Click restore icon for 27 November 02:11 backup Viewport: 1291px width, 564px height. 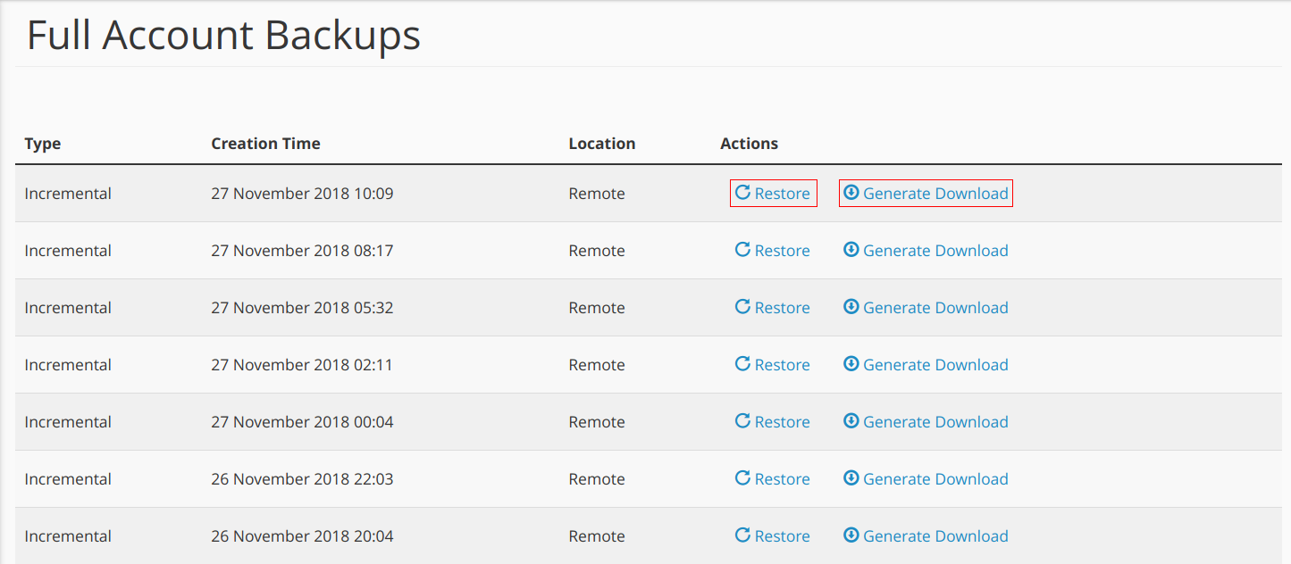click(742, 364)
